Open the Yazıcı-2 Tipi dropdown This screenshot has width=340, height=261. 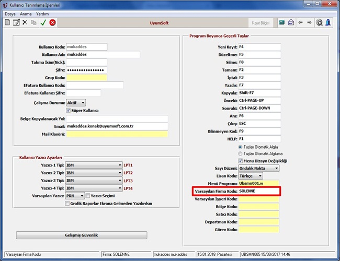coord(94,173)
